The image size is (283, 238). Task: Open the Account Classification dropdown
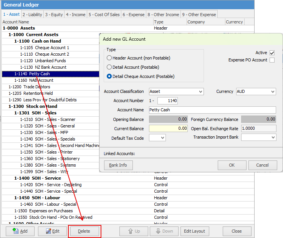tap(176, 91)
